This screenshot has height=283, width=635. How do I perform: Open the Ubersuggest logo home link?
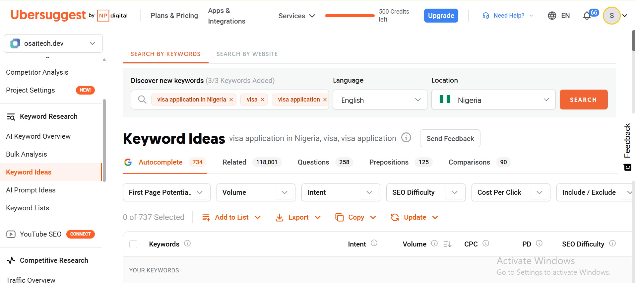point(69,15)
